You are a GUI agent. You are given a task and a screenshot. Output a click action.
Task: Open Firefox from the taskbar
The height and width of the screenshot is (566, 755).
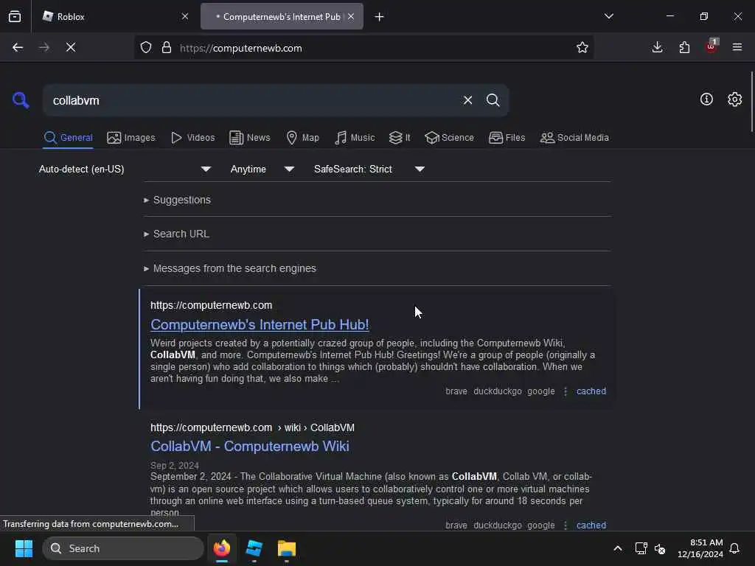pyautogui.click(x=222, y=548)
